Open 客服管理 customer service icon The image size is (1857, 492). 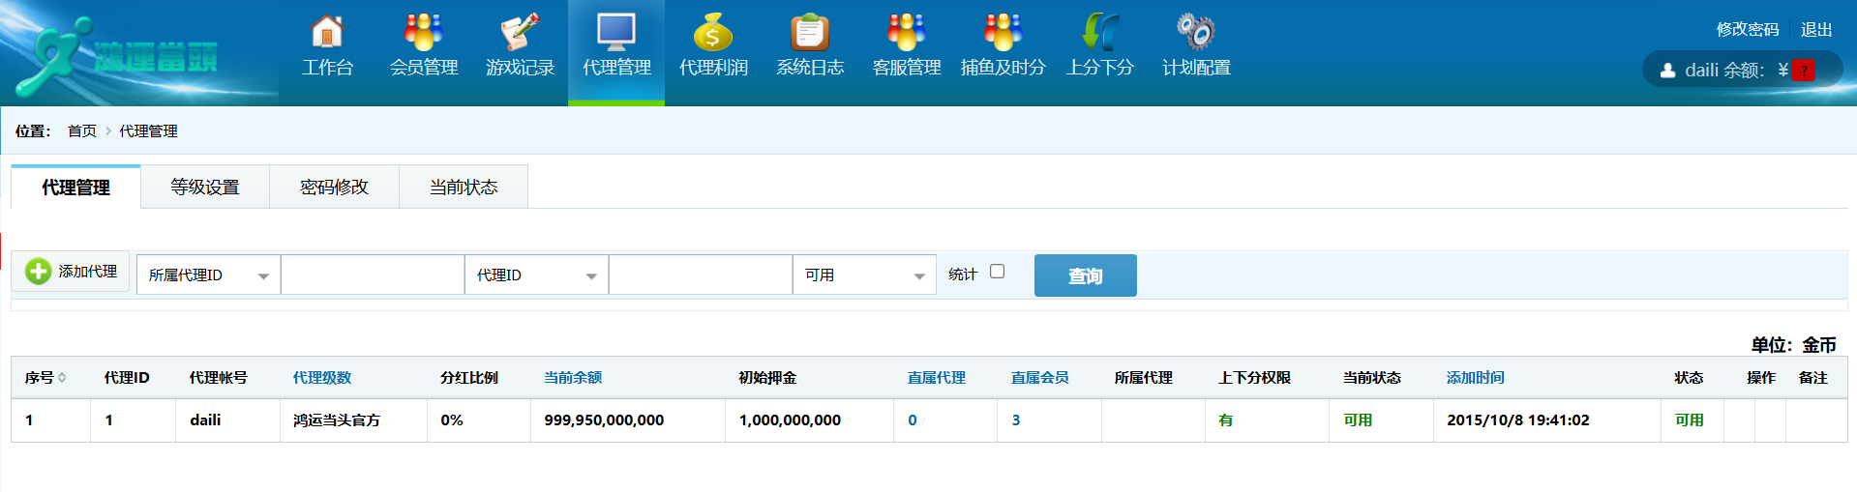907,34
